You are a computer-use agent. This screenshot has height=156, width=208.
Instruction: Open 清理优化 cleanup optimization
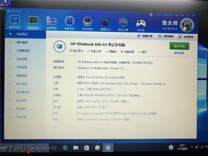click(105, 24)
